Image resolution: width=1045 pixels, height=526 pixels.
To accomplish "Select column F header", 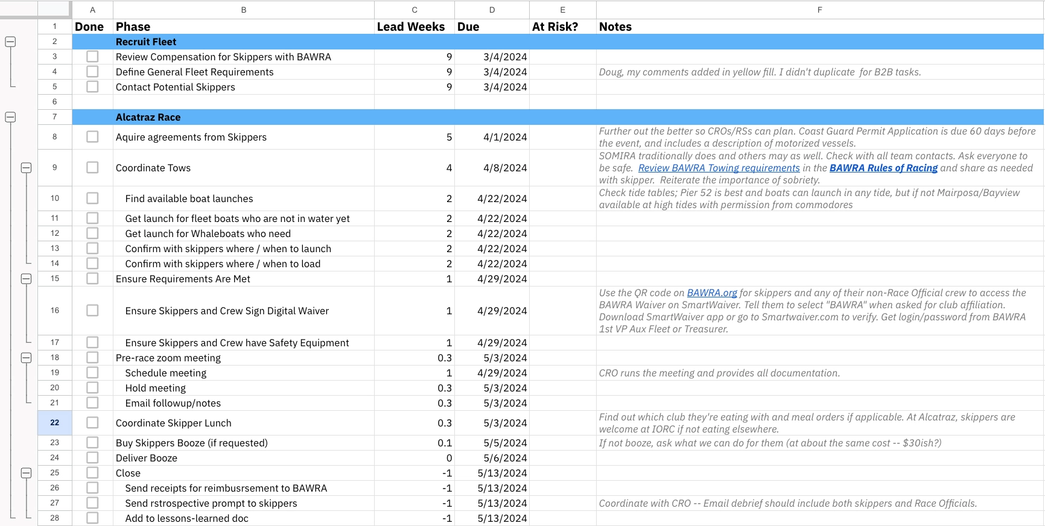I will 819,10.
